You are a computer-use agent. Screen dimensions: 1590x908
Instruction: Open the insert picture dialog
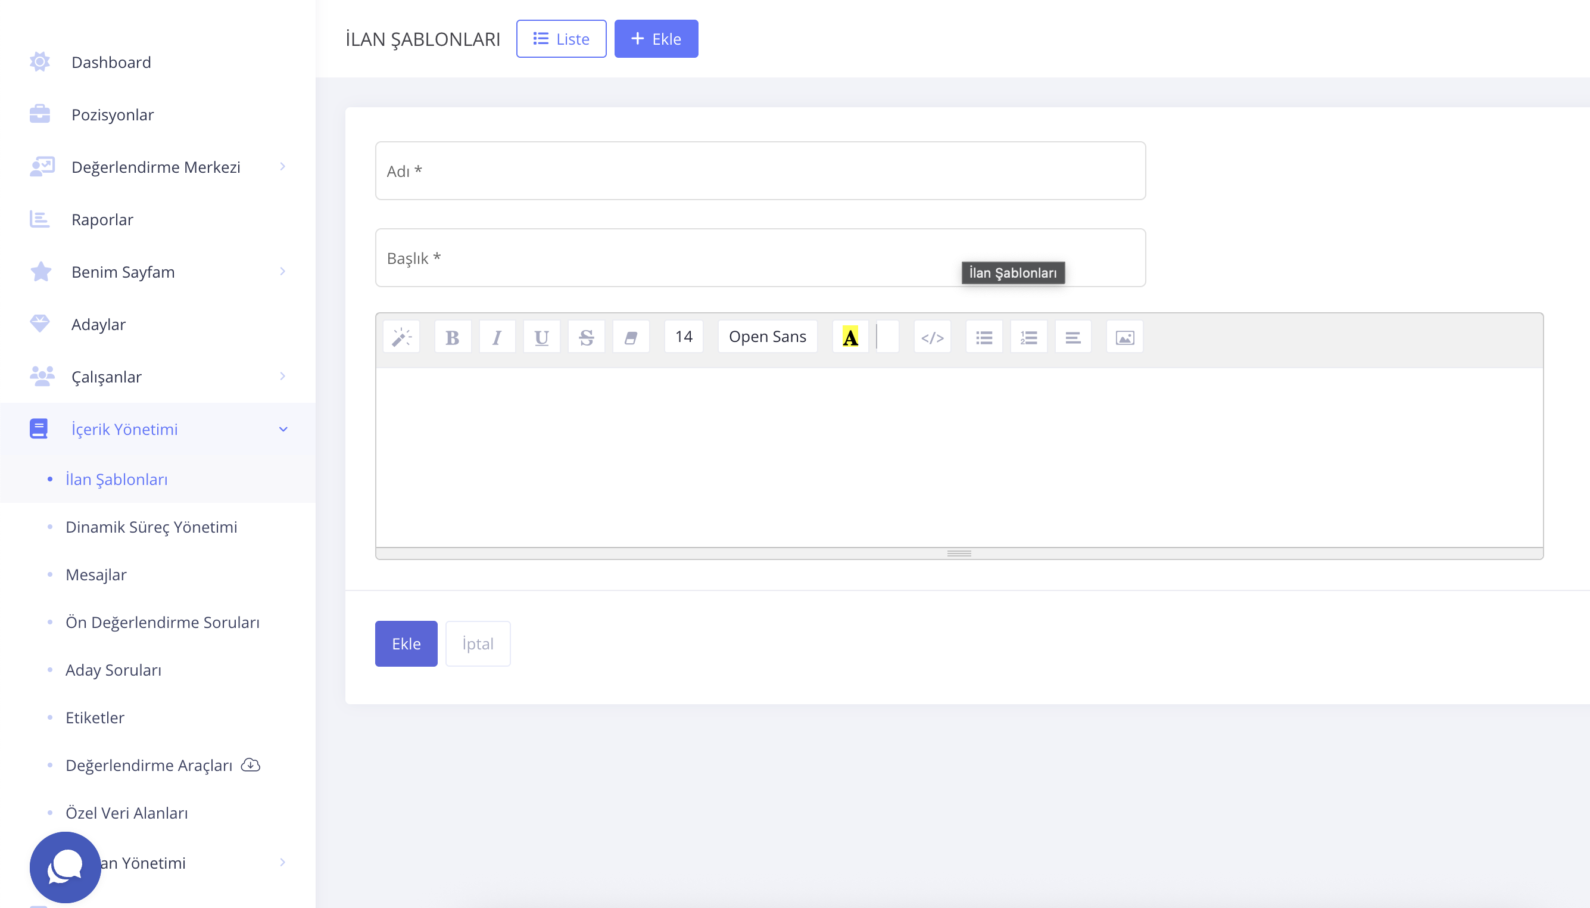1124,337
